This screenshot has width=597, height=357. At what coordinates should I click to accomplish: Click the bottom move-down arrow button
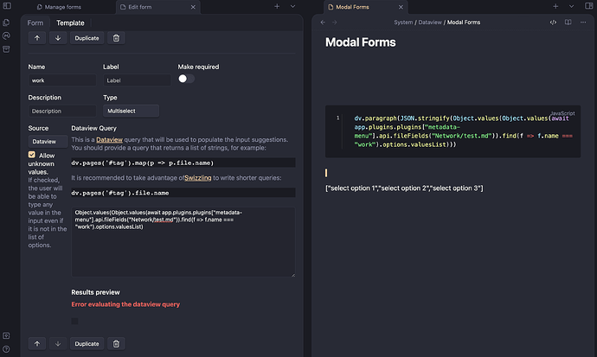[58, 344]
